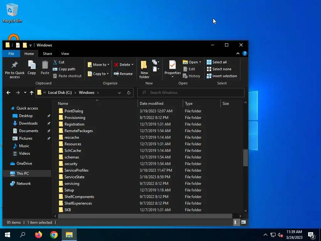Click Select none in ribbon
Viewport: 321px width, 241px height.
pos(219,69)
